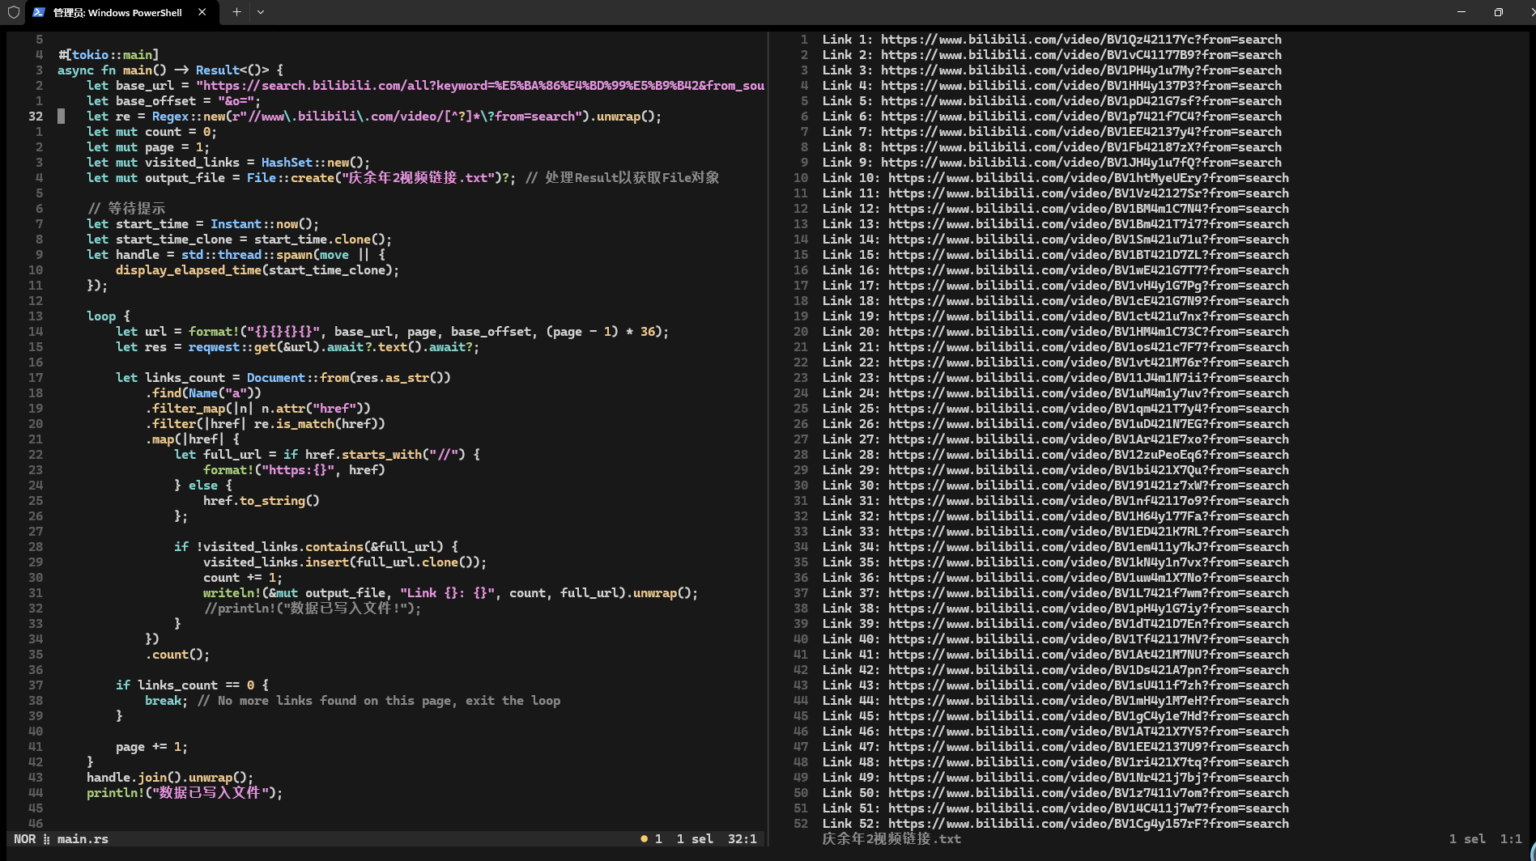Screen dimensions: 1536x861
Task: Click the Document::from line
Action: pos(283,378)
